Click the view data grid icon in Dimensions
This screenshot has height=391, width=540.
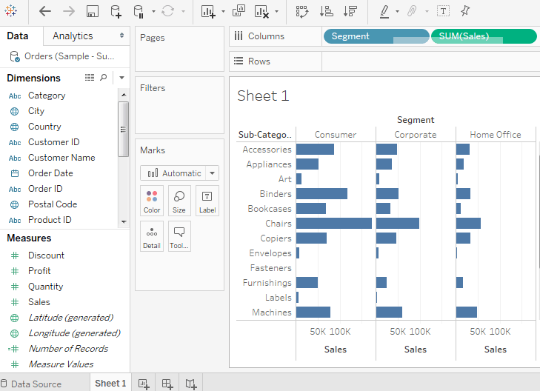pyautogui.click(x=90, y=78)
